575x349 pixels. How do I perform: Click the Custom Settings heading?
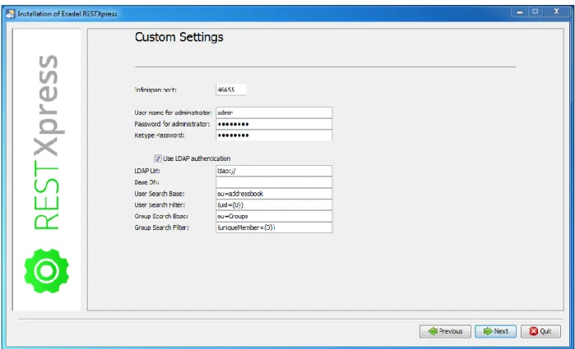click(x=179, y=37)
